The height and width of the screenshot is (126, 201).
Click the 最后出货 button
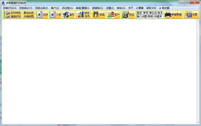pos(29,13)
